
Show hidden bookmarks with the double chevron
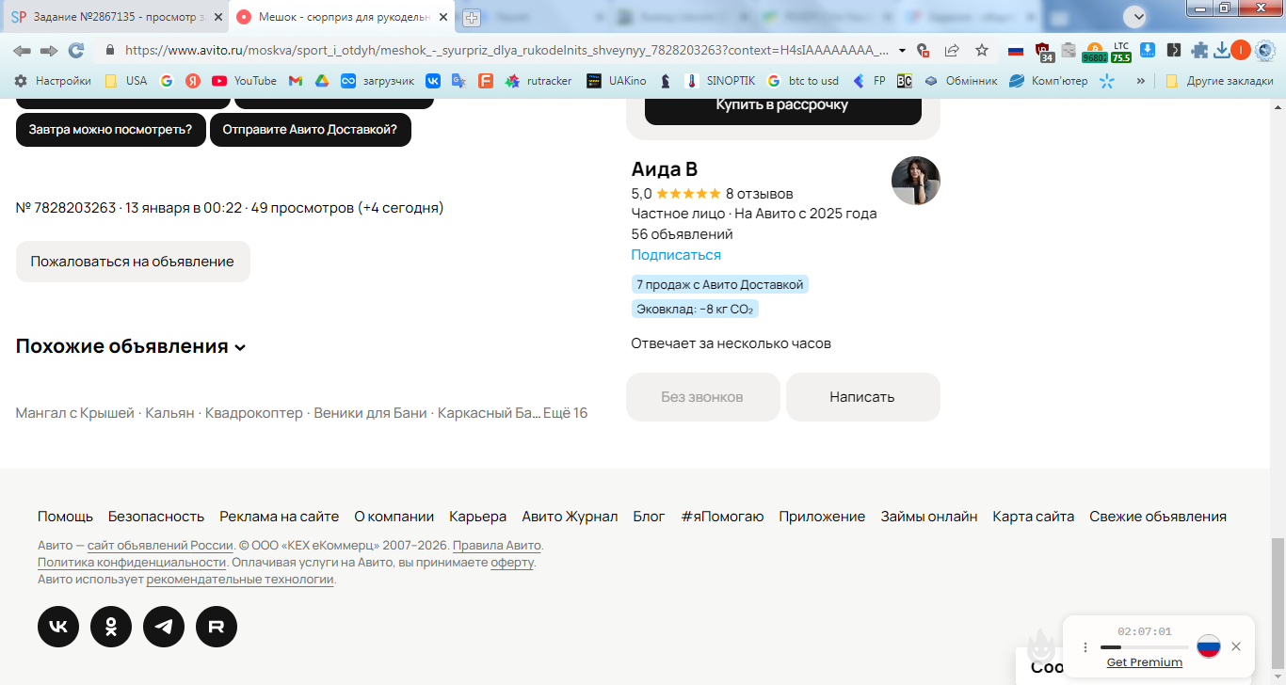coord(1141,81)
